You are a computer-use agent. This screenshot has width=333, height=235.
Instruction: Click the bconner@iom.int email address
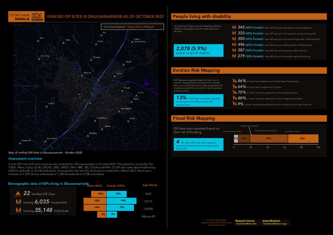(246, 224)
